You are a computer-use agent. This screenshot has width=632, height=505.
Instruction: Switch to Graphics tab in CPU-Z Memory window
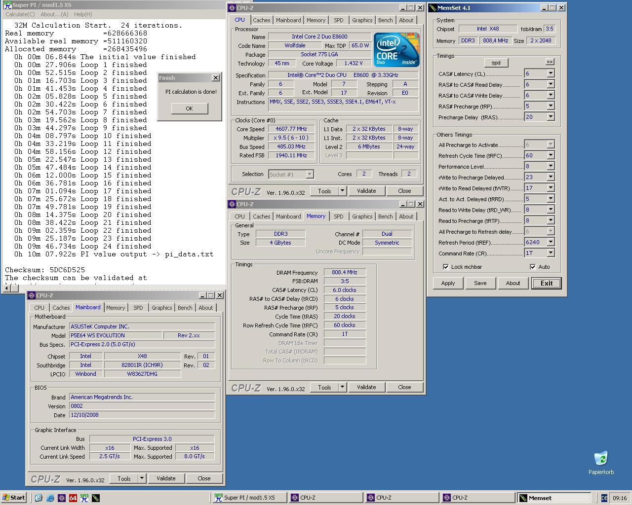click(x=362, y=216)
